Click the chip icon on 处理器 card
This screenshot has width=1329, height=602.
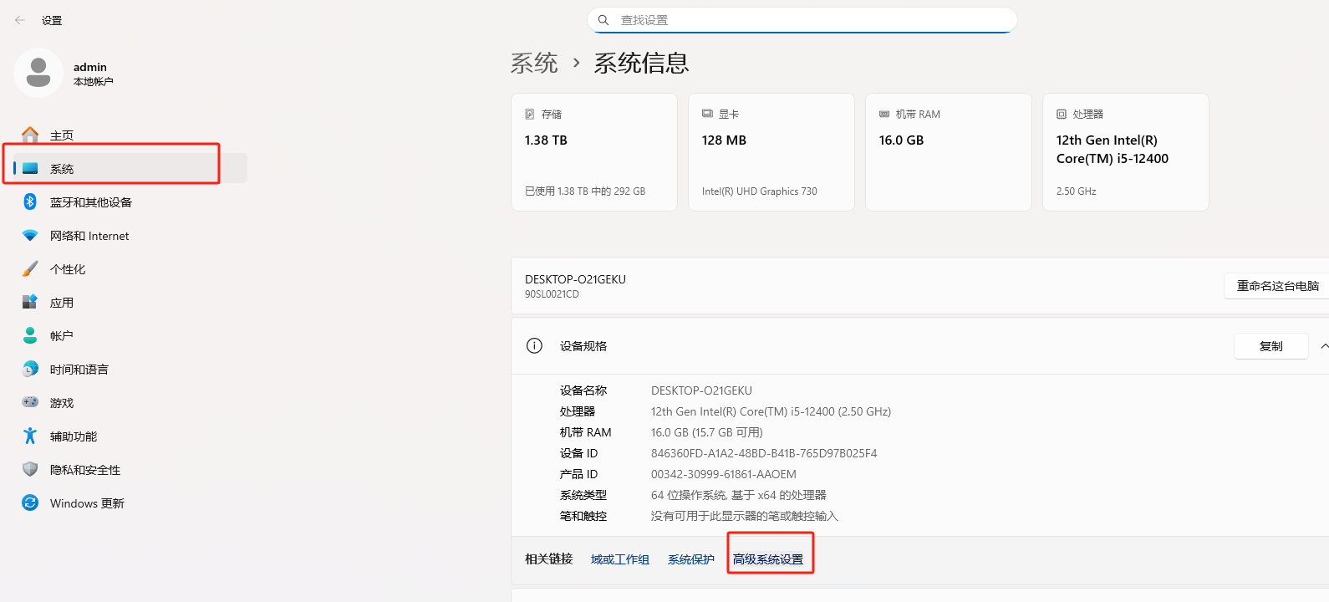click(1062, 114)
